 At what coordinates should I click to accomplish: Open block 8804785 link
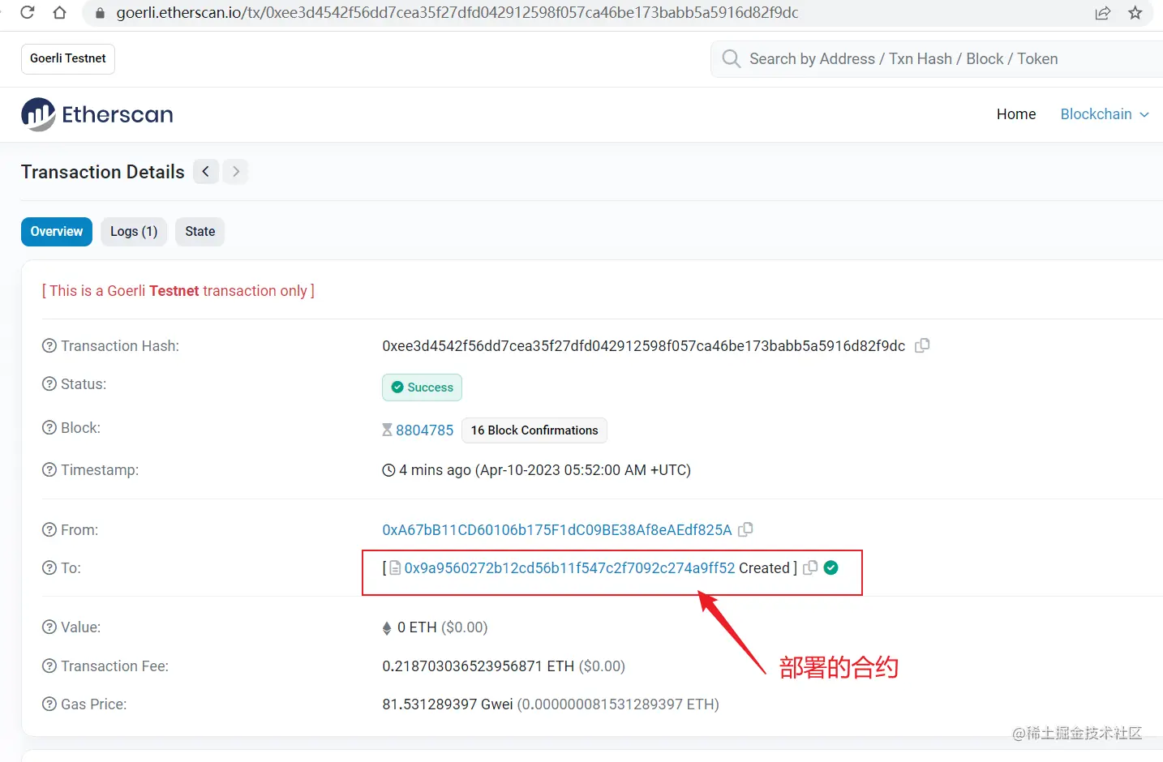pos(424,430)
